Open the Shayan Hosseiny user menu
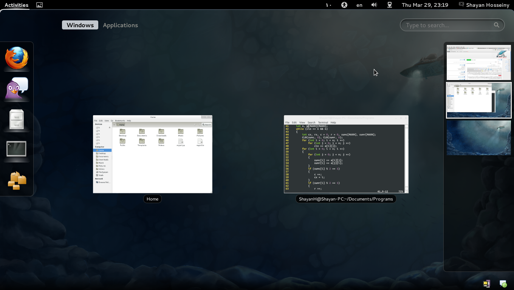This screenshot has height=290, width=514. 485,5
